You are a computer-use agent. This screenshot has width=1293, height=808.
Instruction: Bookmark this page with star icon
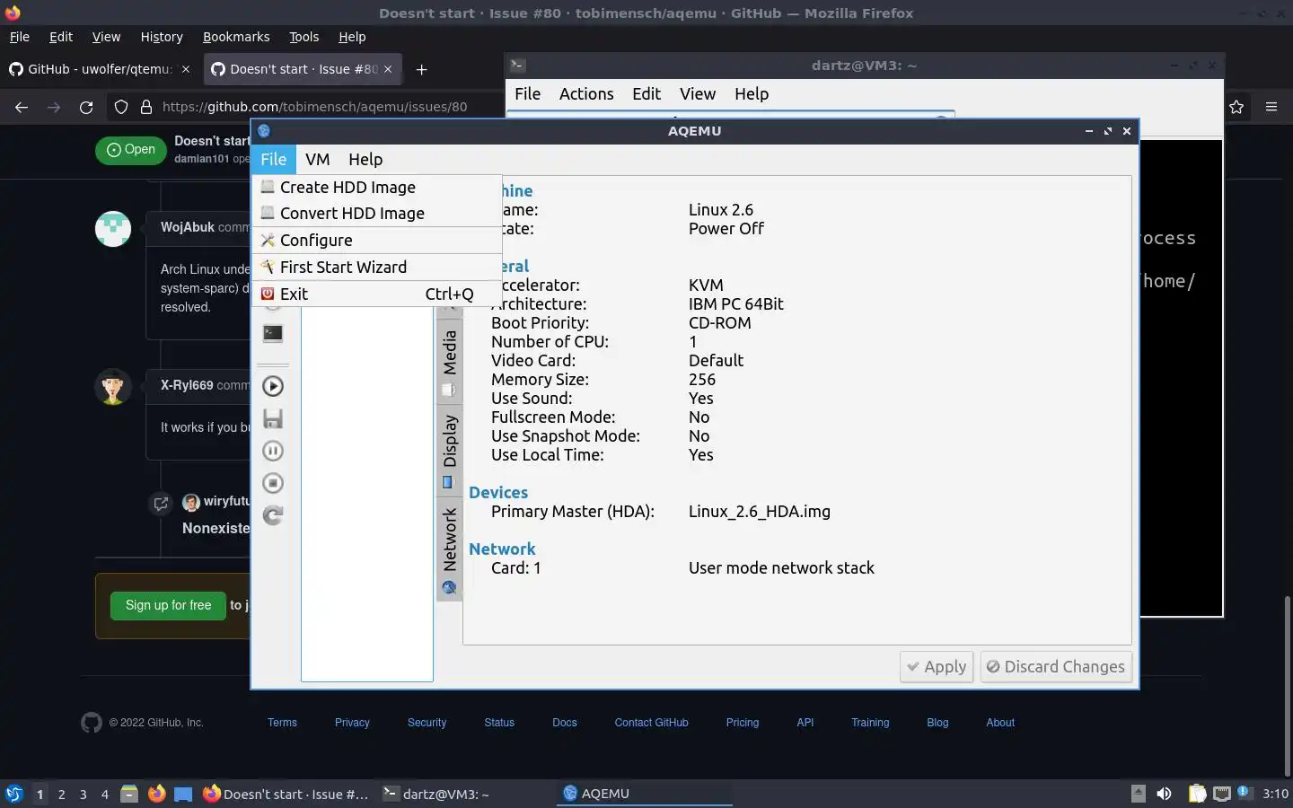(x=1236, y=107)
